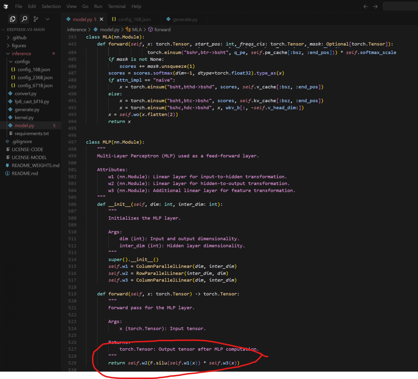Open the Source Control icon

tap(36, 19)
